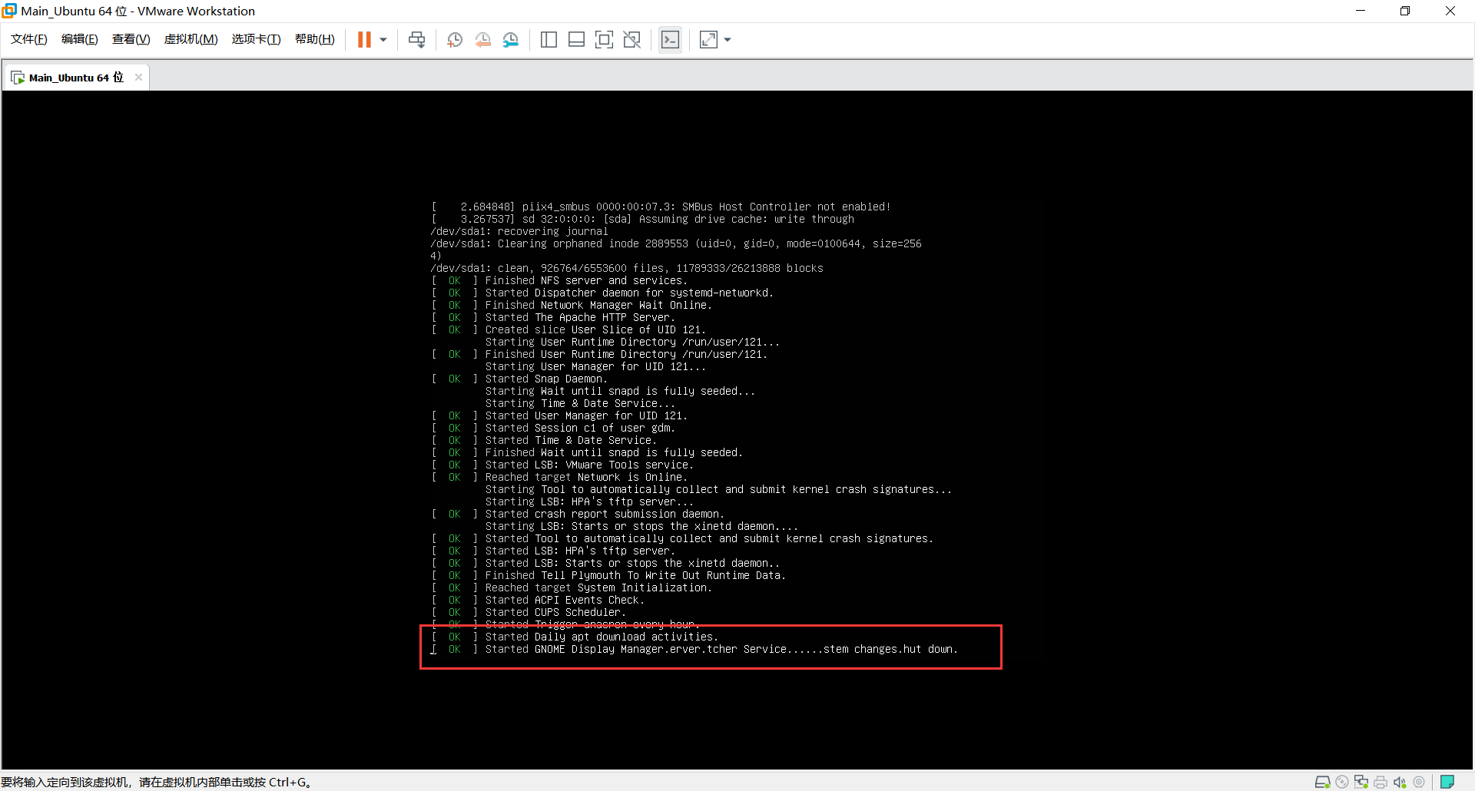Click line 'Reached target Network is Online.'
The width and height of the screenshot is (1475, 791).
tap(559, 478)
